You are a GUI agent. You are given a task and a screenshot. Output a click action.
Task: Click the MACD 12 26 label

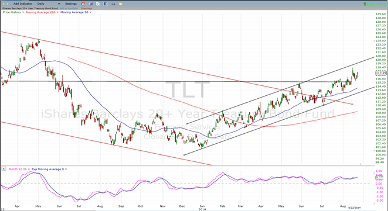click(x=18, y=169)
